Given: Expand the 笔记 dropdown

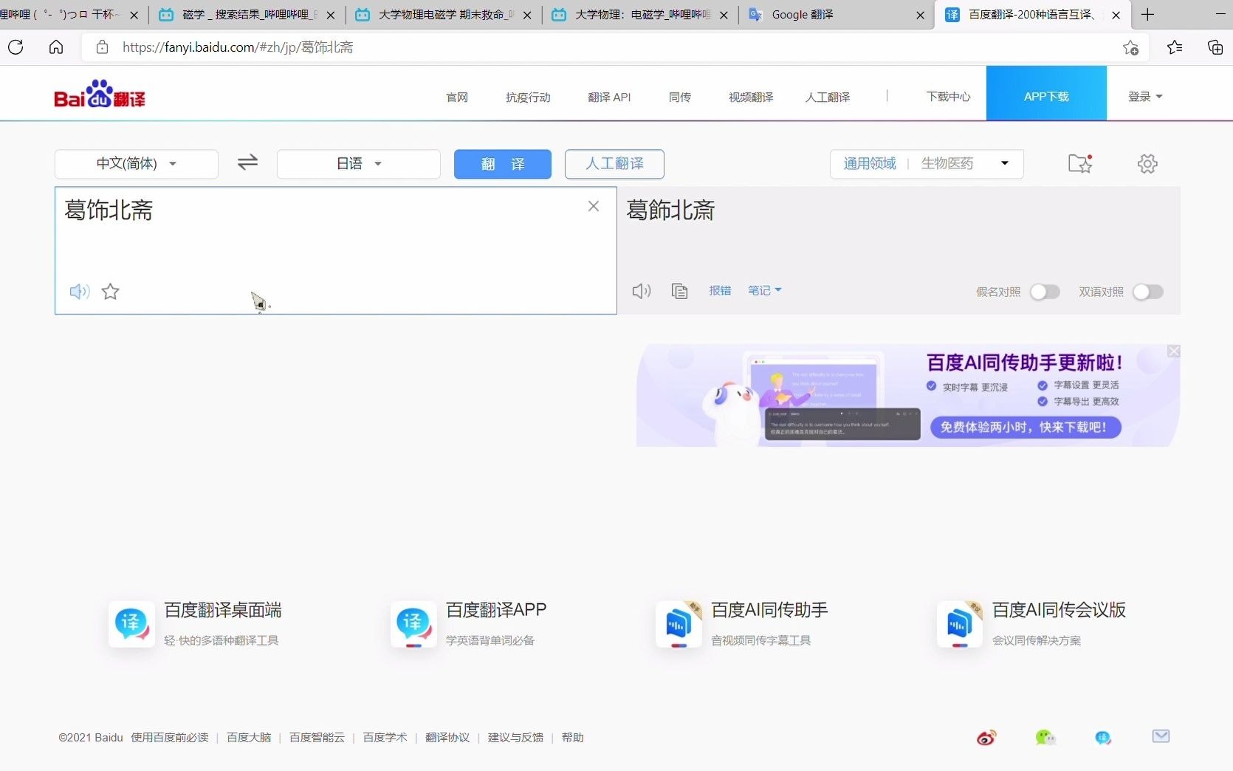Looking at the screenshot, I should coord(765,291).
